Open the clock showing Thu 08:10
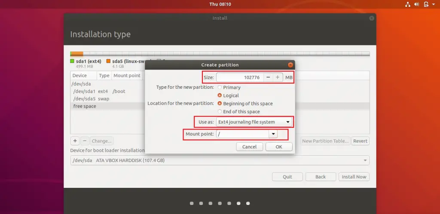The width and height of the screenshot is (440, 214). pyautogui.click(x=220, y=4)
